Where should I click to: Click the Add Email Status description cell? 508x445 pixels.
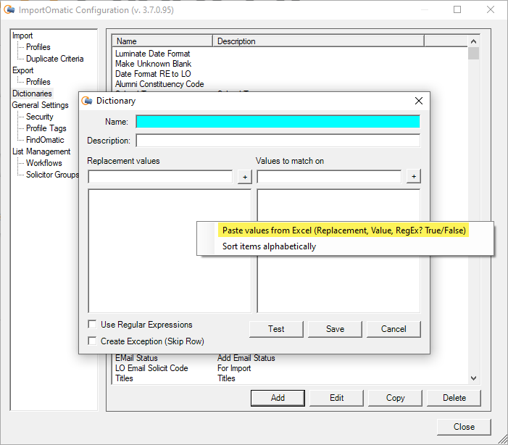click(246, 358)
